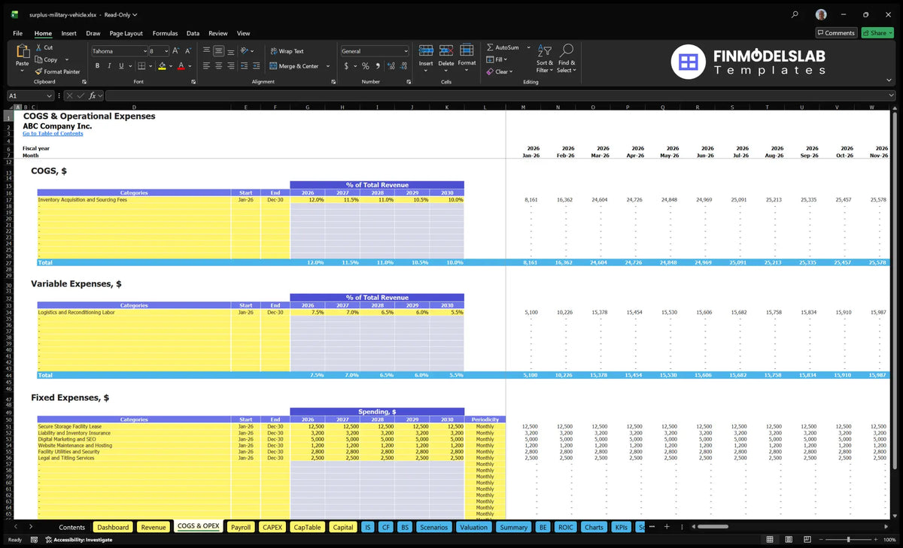Open the File menu
The width and height of the screenshot is (903, 548).
pos(17,33)
